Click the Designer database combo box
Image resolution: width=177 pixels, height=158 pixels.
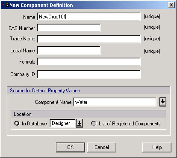tap(63, 123)
